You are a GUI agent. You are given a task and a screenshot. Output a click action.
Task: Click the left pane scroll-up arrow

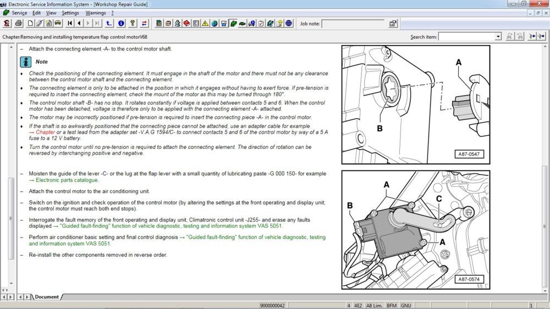click(x=11, y=47)
